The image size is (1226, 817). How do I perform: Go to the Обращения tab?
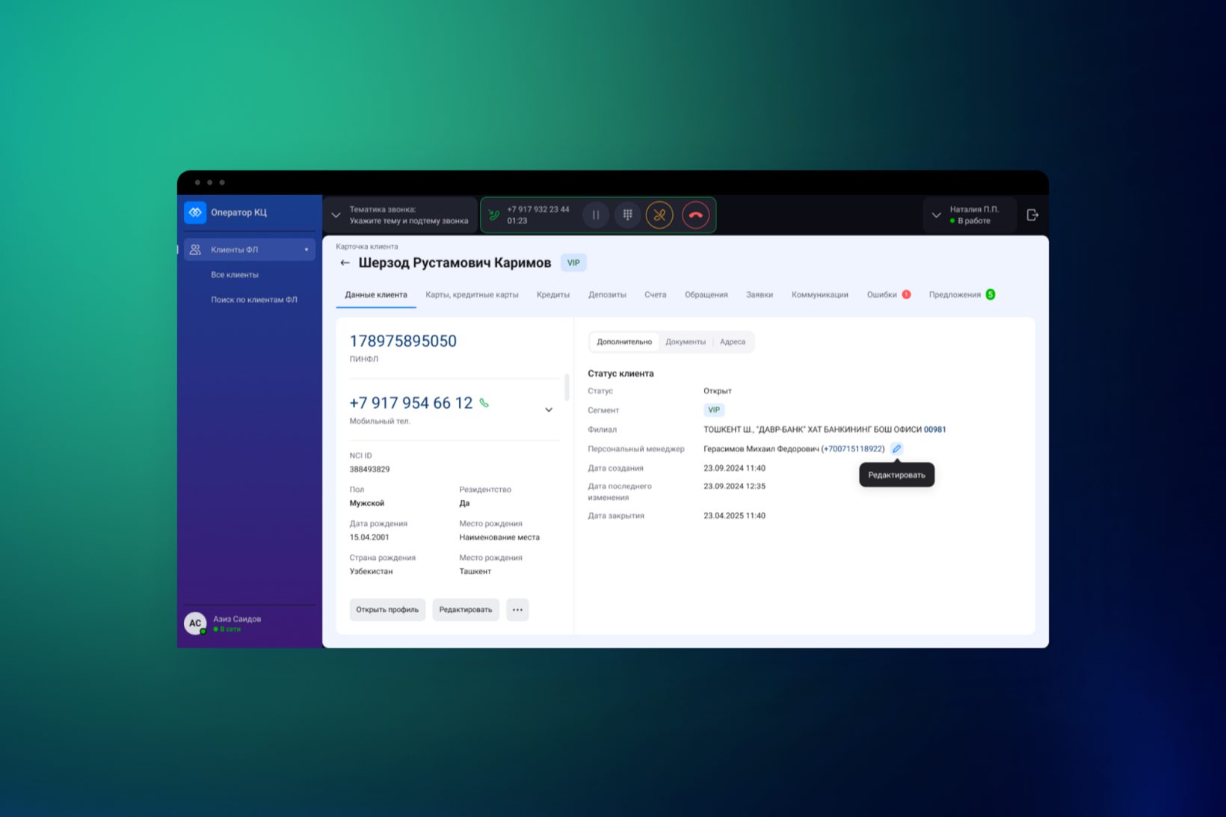(x=706, y=295)
